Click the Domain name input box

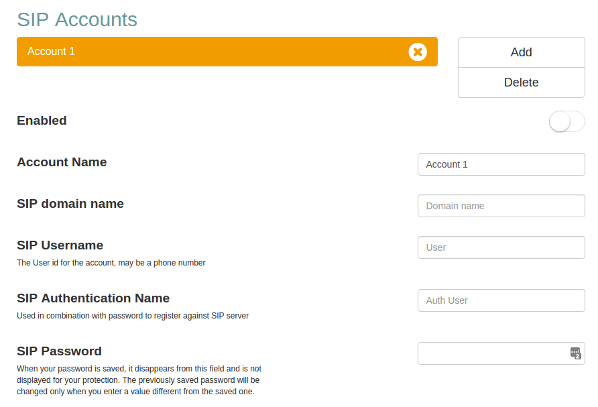click(x=501, y=206)
